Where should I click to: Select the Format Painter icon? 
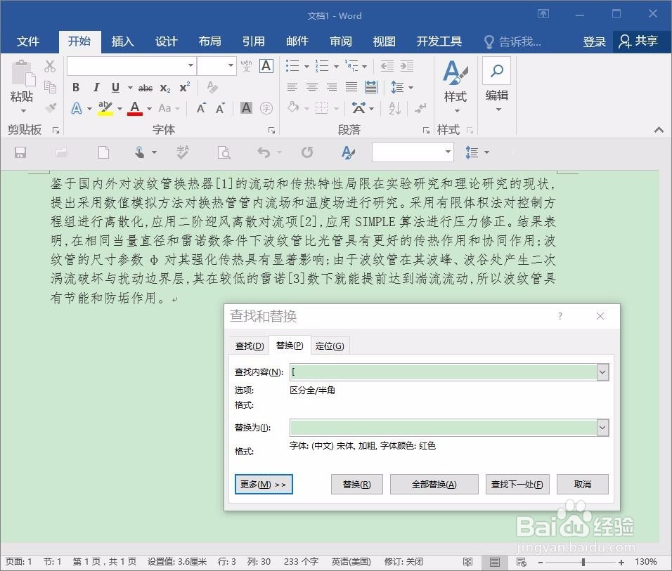point(50,107)
